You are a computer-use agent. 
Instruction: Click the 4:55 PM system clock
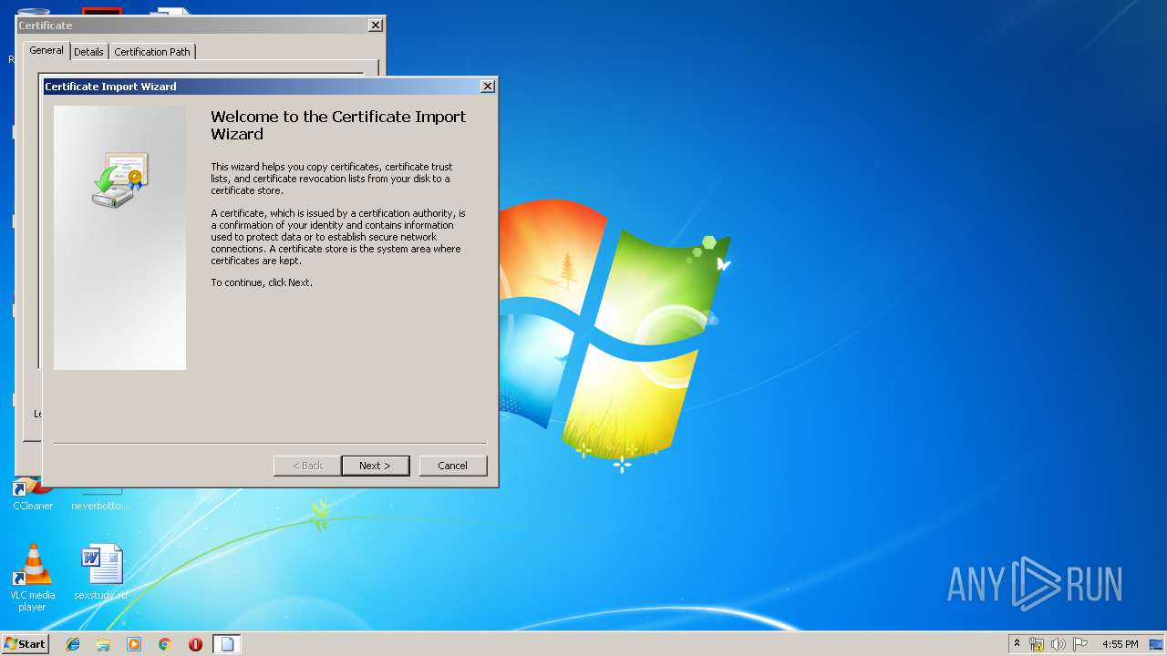1121,644
